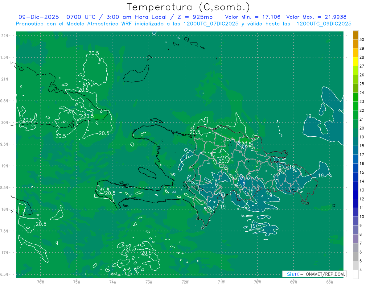
Task: Click the 'Temperatura (C,somb.)' chart title
Action: point(188,7)
